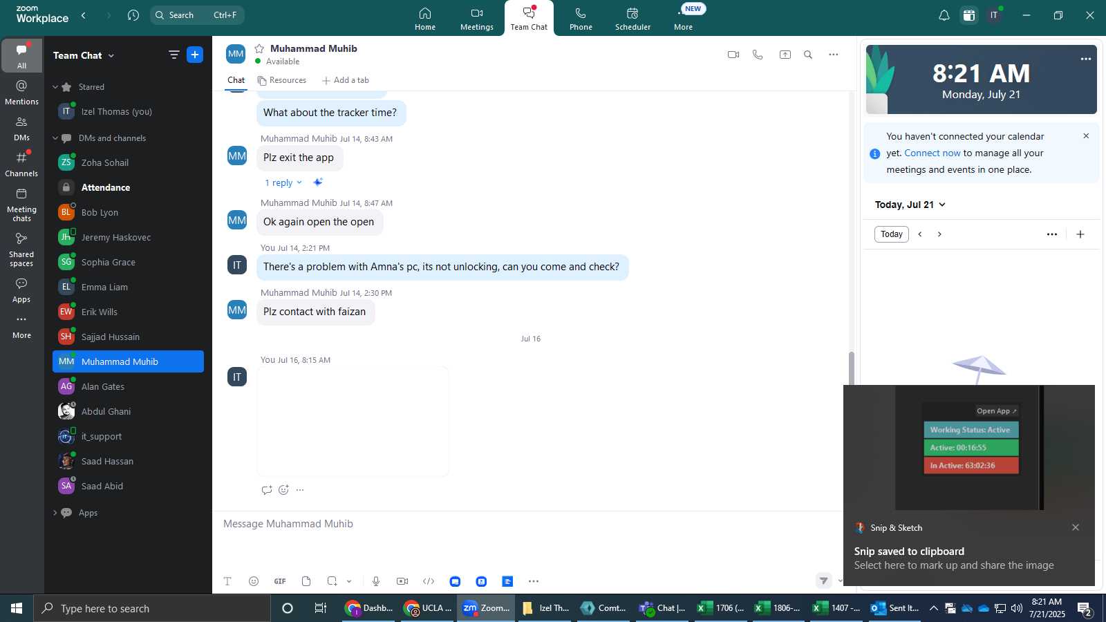Screen dimensions: 1106x622
Task: Open Apps in the left sidebar
Action: (x=21, y=291)
